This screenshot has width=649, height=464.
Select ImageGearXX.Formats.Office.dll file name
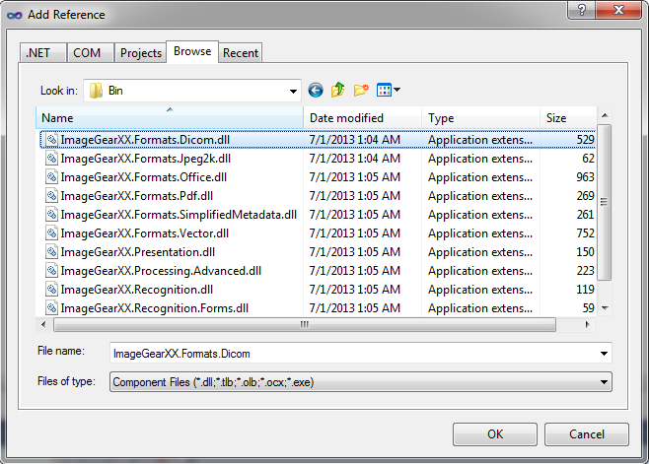pos(144,177)
